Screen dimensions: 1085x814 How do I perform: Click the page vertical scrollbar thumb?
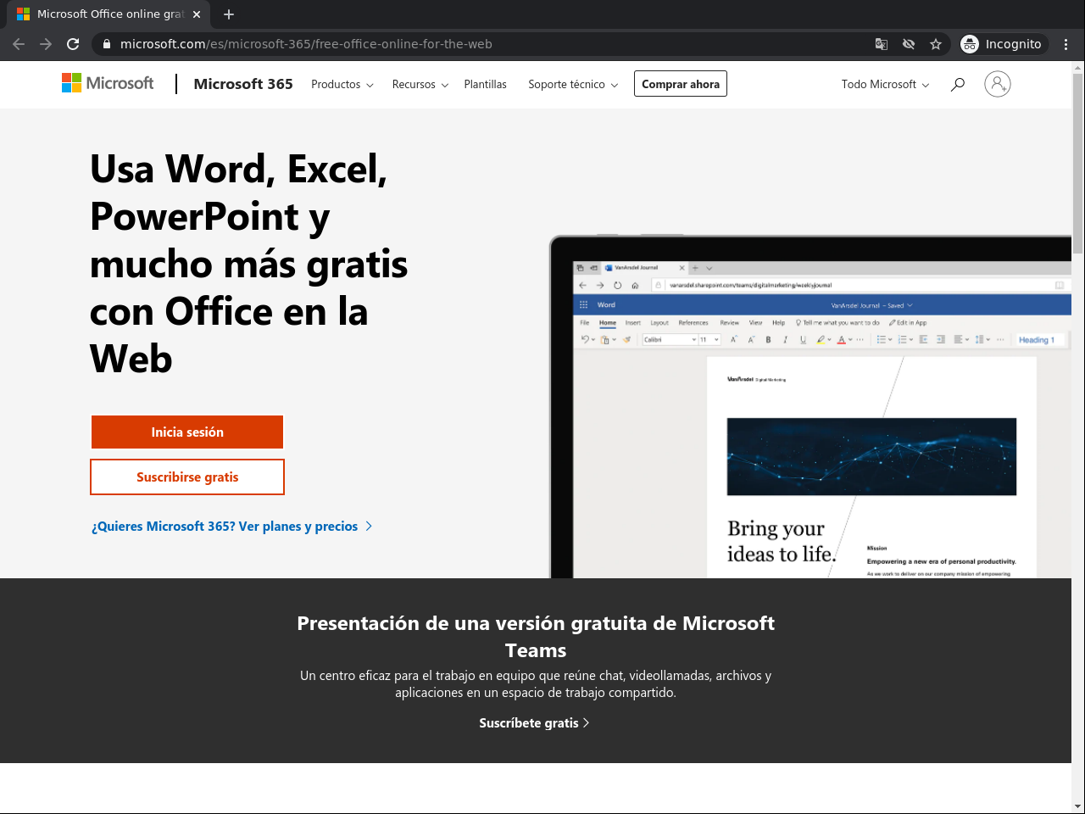(x=1078, y=164)
